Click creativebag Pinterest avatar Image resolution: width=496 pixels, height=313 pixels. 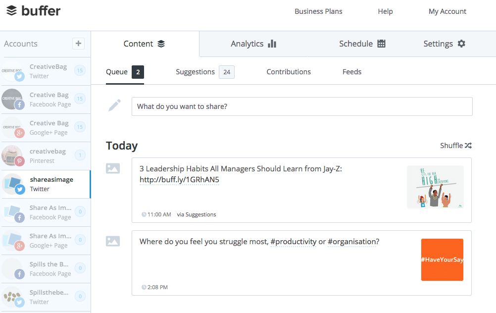click(x=13, y=156)
